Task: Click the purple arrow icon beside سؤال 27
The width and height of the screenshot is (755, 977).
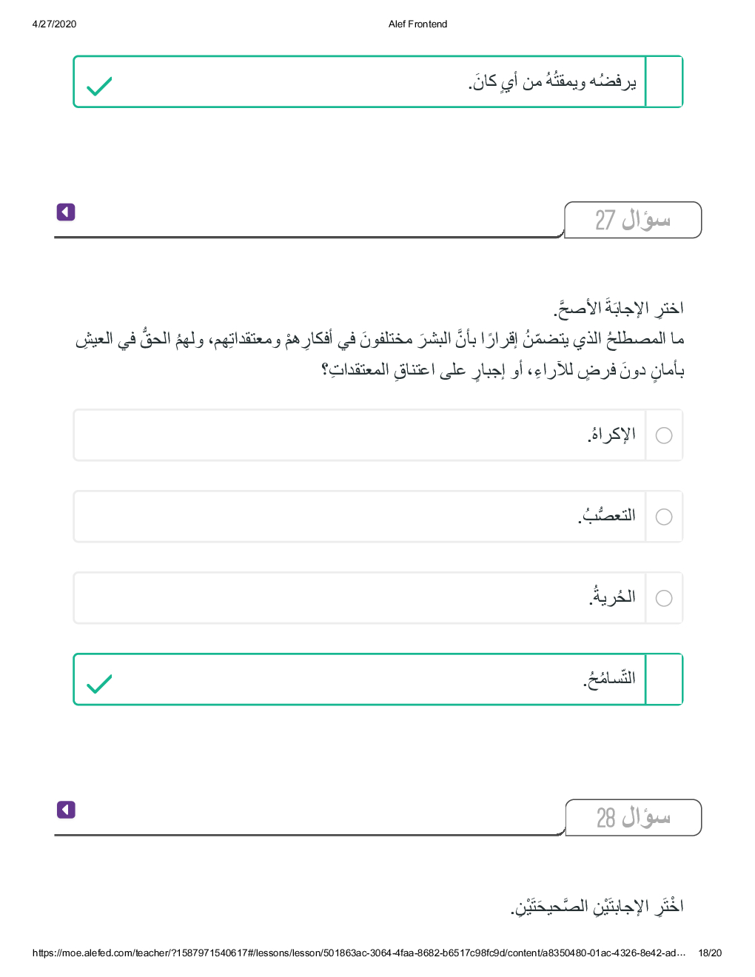Action: pyautogui.click(x=66, y=212)
